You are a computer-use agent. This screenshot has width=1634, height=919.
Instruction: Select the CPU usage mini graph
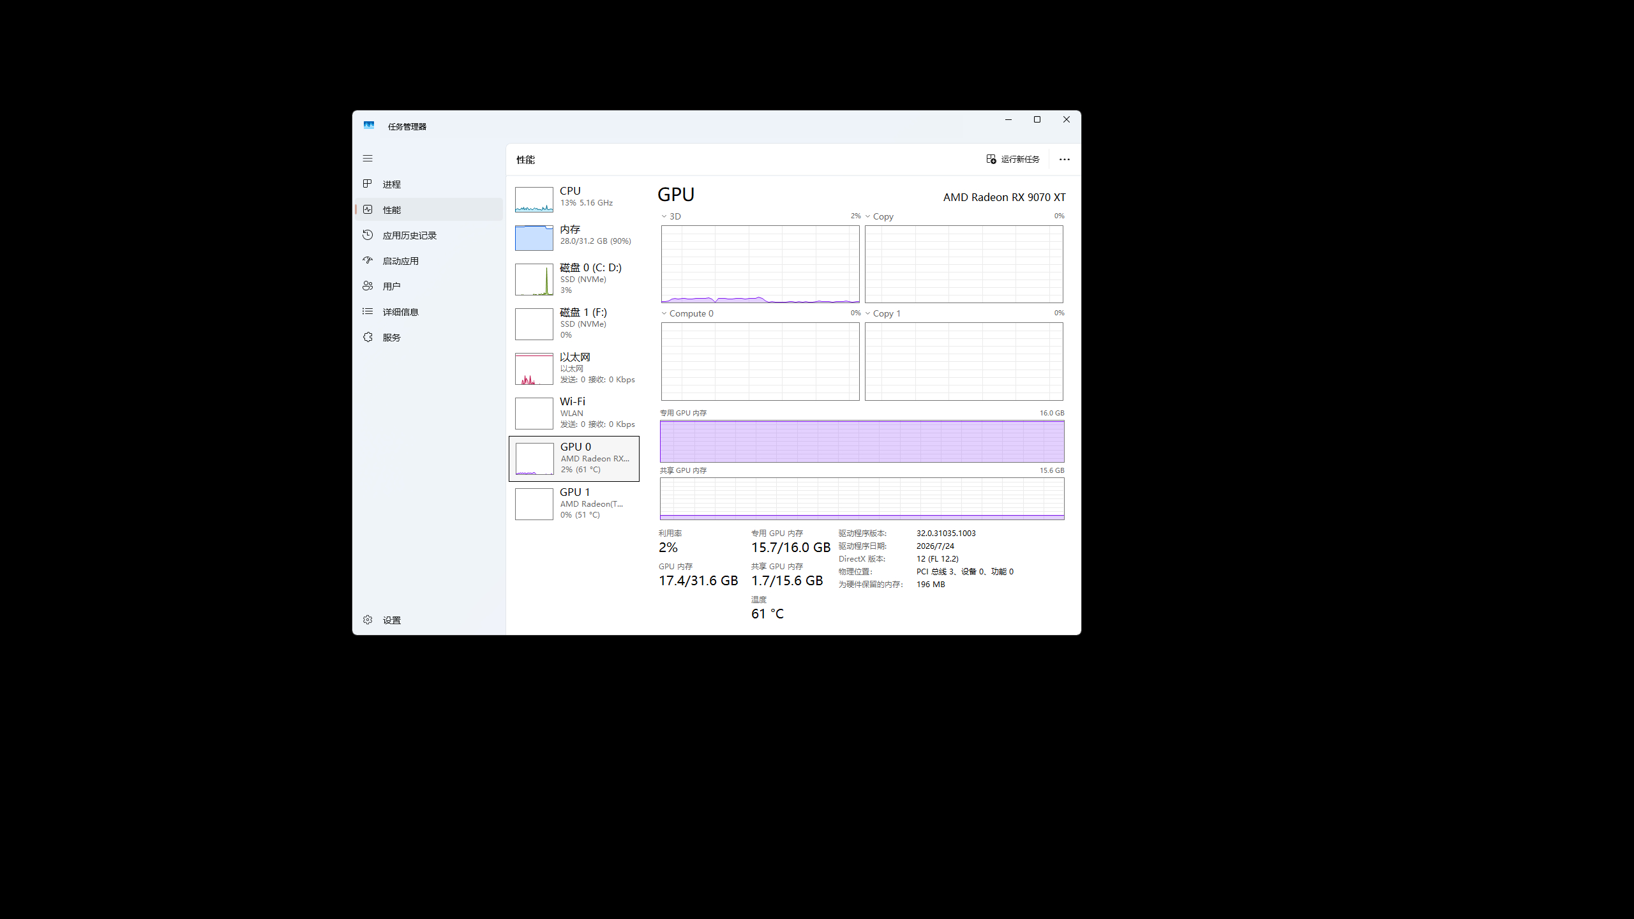click(x=534, y=200)
